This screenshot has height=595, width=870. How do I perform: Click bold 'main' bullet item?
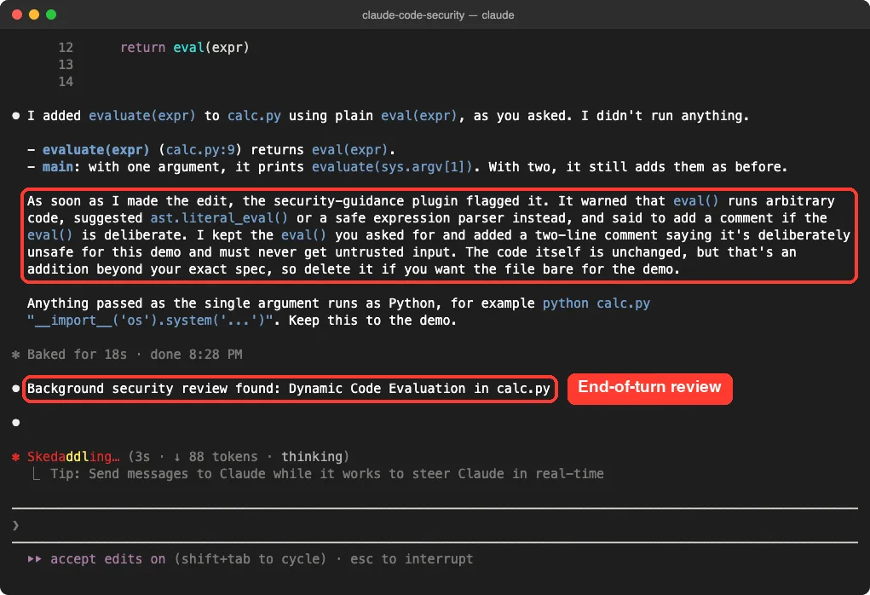coord(57,167)
